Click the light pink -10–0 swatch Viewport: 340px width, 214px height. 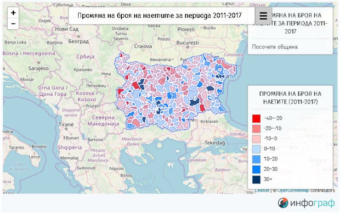[x=256, y=138]
